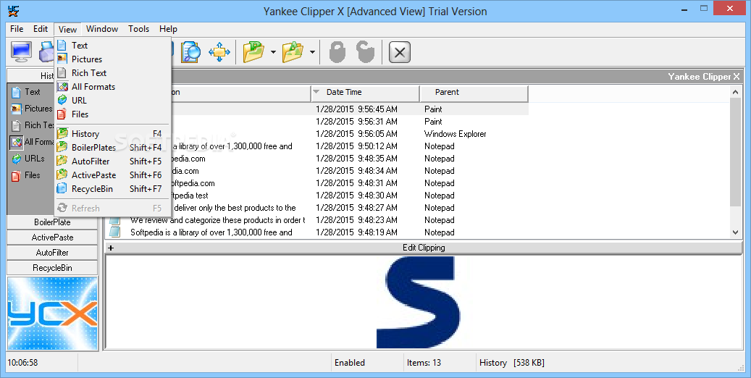The height and width of the screenshot is (378, 751).
Task: Click the Parent column header
Action: (x=474, y=93)
